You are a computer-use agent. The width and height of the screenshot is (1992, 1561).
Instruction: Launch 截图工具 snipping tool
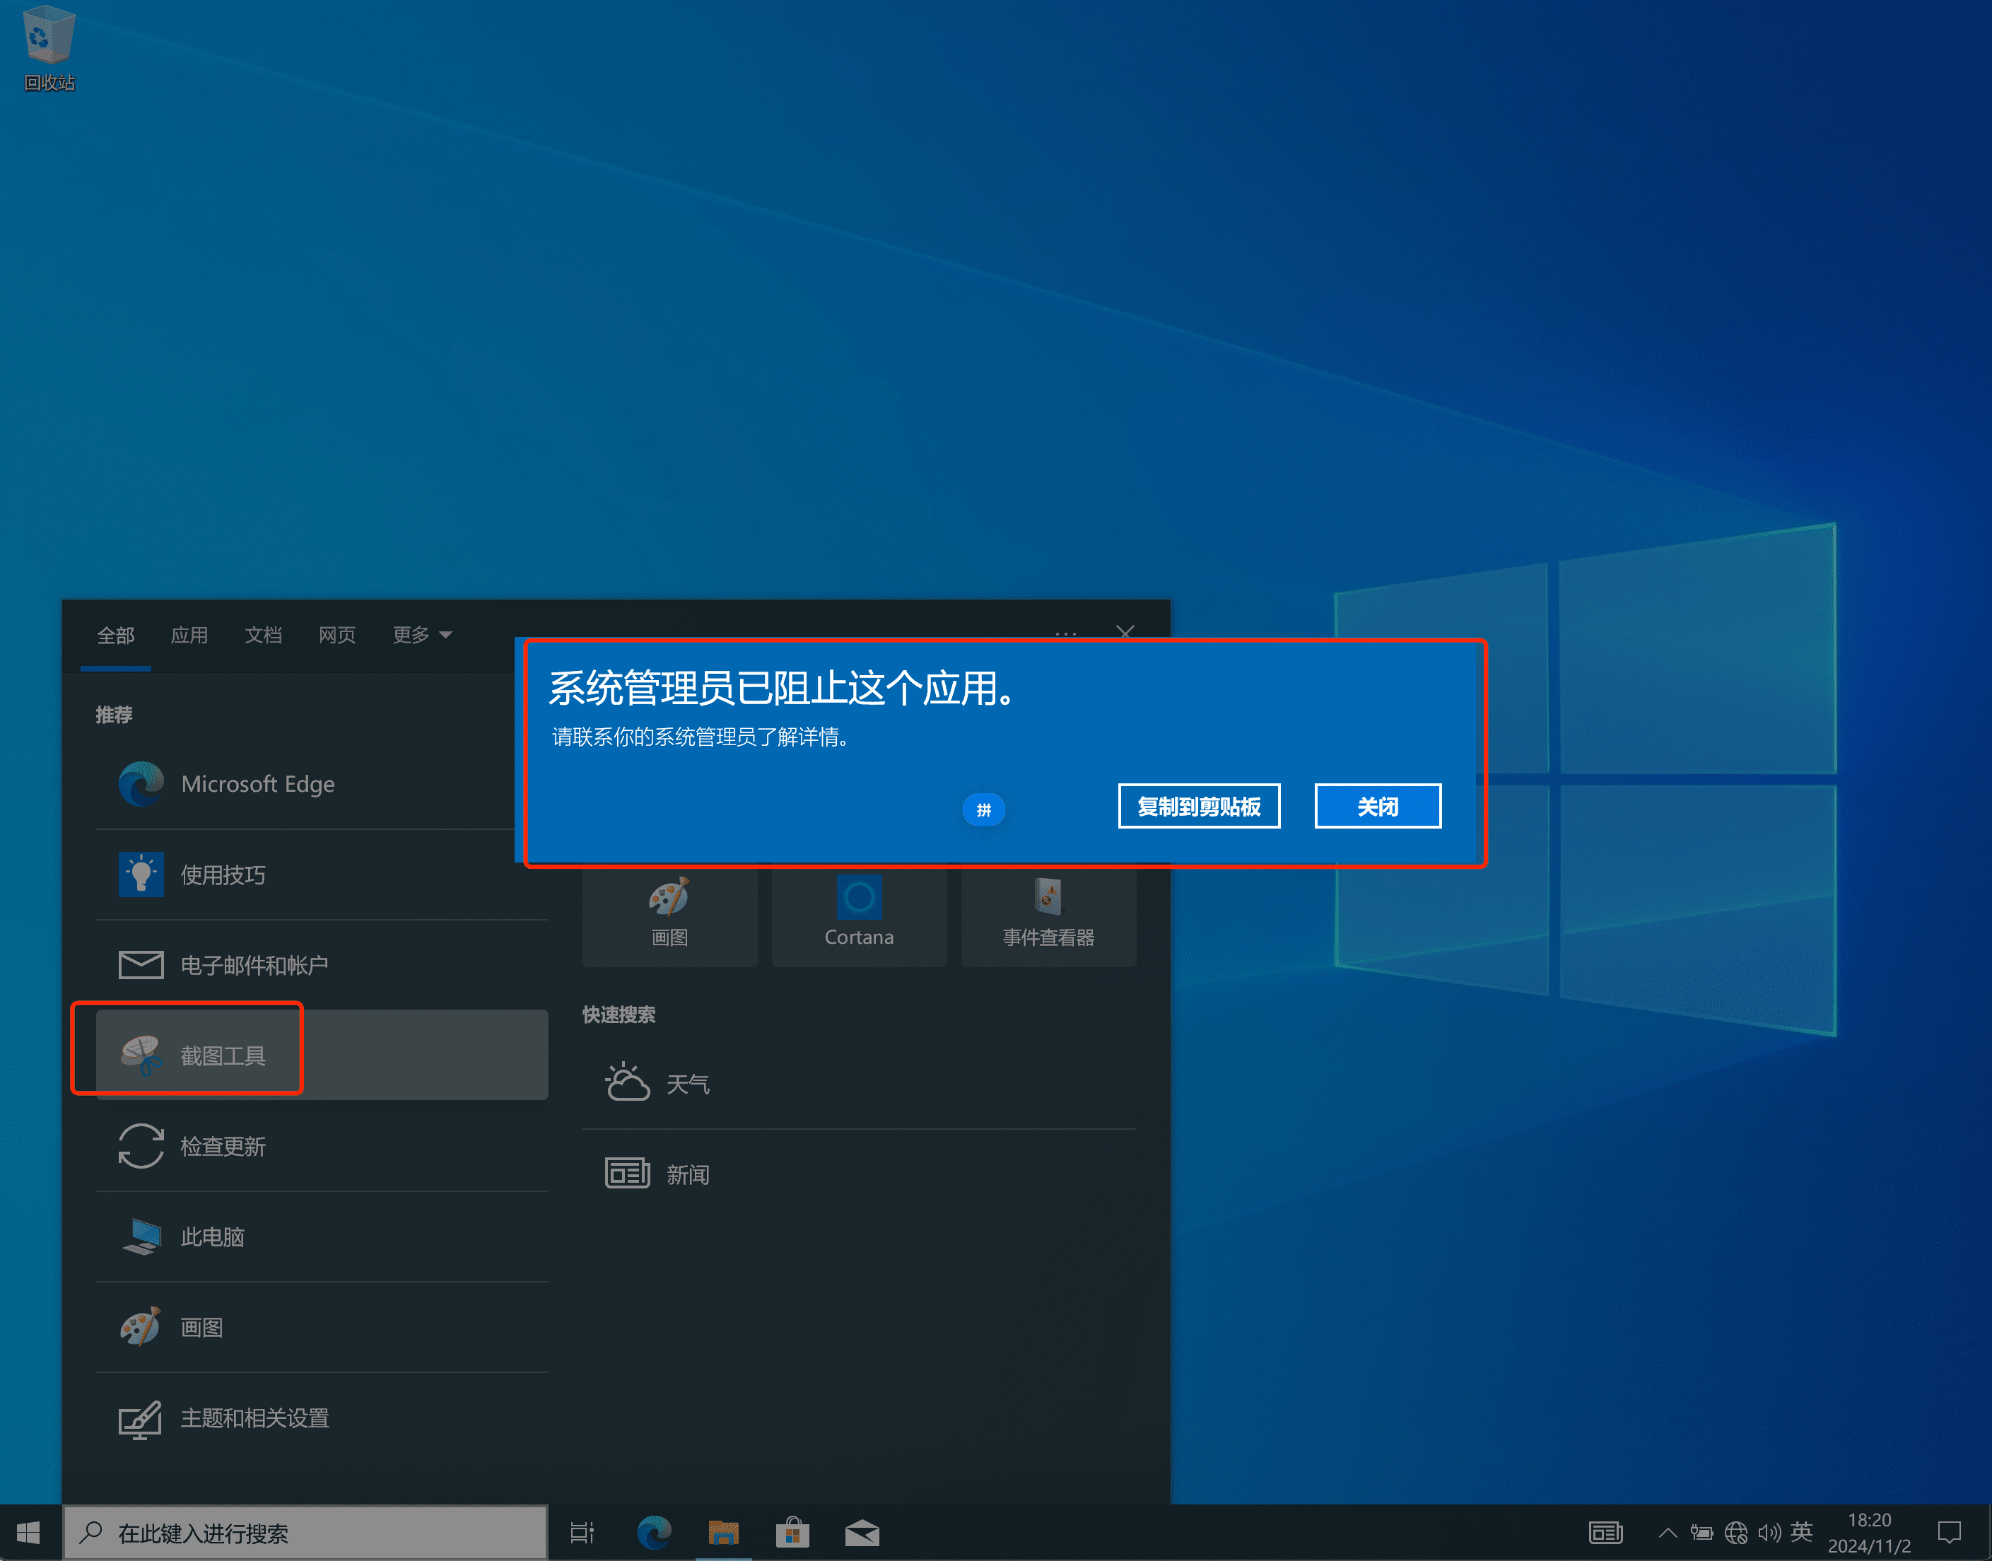[x=222, y=1056]
